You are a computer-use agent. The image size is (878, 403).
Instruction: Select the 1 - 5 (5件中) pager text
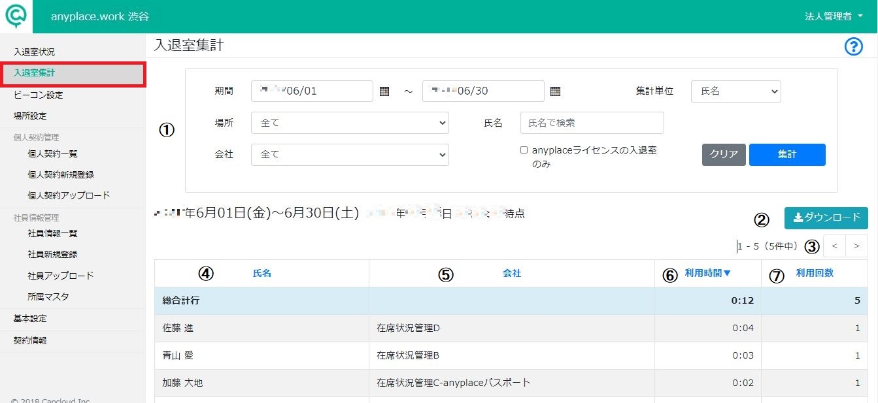(768, 246)
